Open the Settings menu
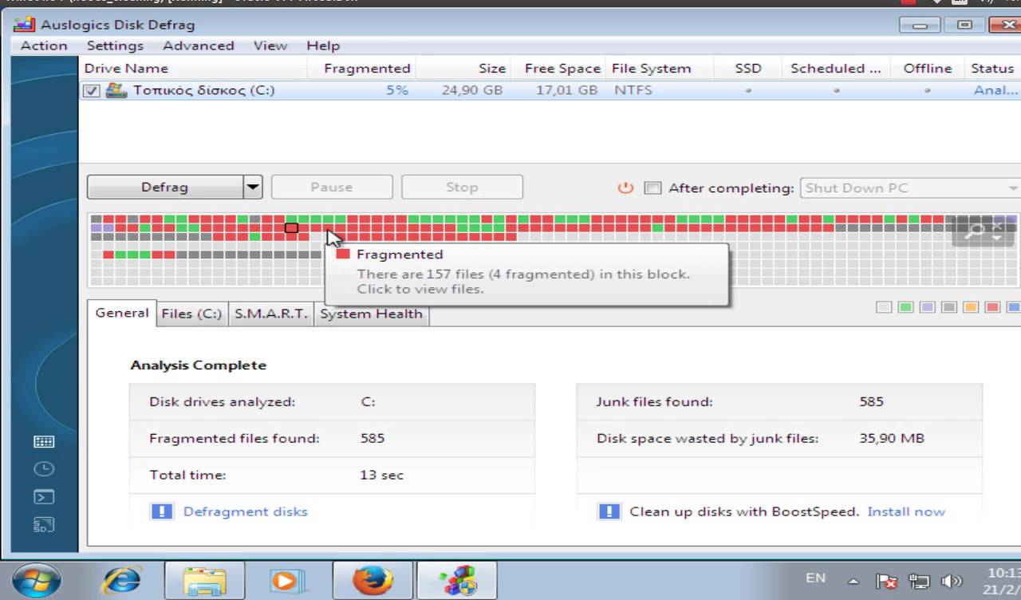 (x=115, y=45)
